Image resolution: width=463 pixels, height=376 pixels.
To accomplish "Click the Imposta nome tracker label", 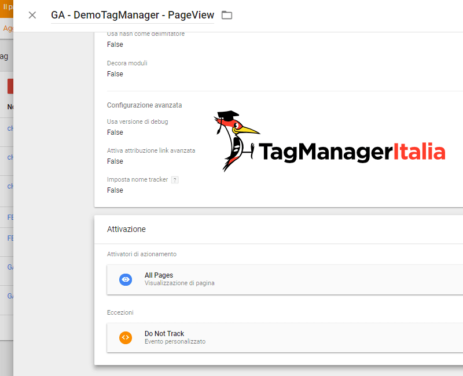I will tap(137, 179).
